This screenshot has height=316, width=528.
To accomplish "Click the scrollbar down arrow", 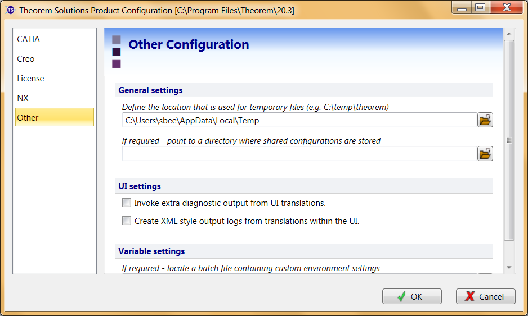I will click(509, 268).
